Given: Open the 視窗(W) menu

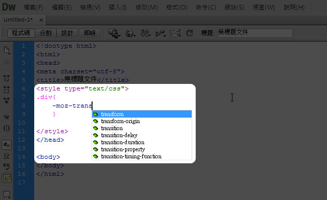Looking at the screenshot, I should 264,8.
